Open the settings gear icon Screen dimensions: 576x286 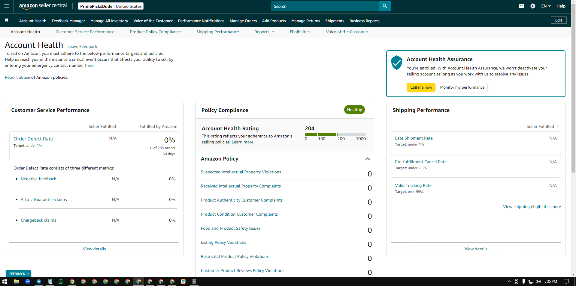533,6
